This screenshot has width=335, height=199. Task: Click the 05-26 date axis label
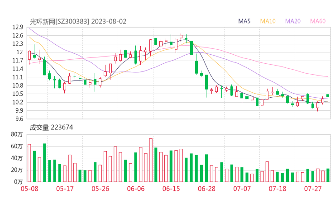[100, 189]
